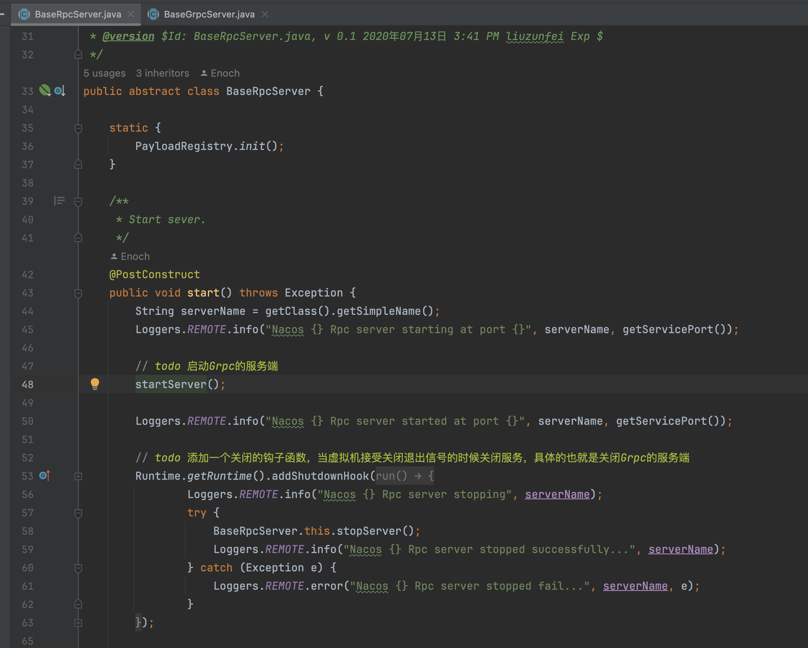Click the Enoch author hint above class
The height and width of the screenshot is (648, 808).
[220, 73]
